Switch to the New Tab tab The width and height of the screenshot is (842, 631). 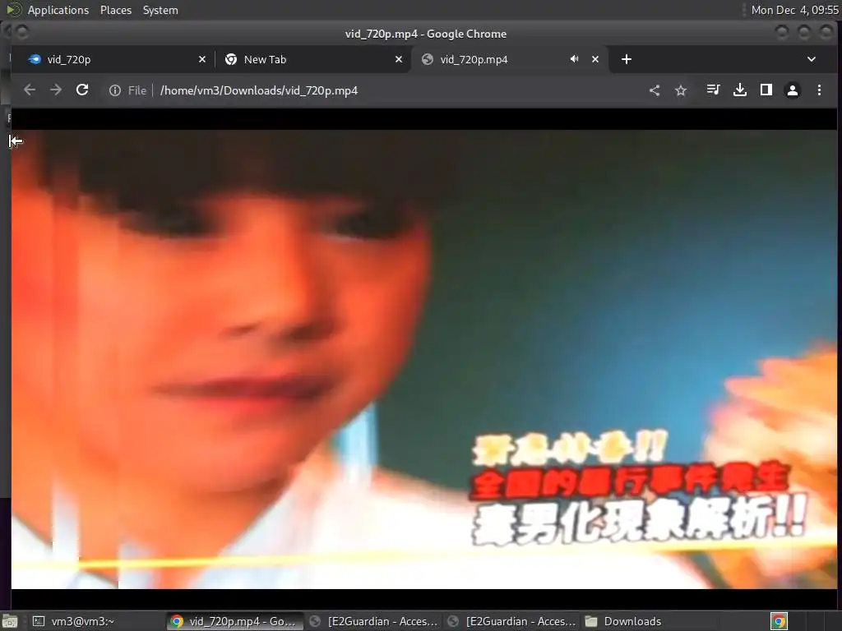[x=313, y=59]
